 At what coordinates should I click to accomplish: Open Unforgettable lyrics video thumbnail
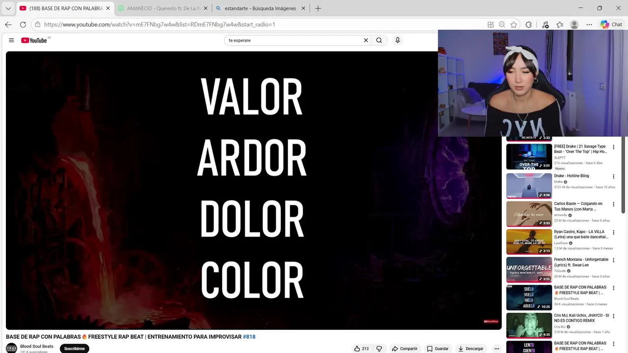coord(529,270)
